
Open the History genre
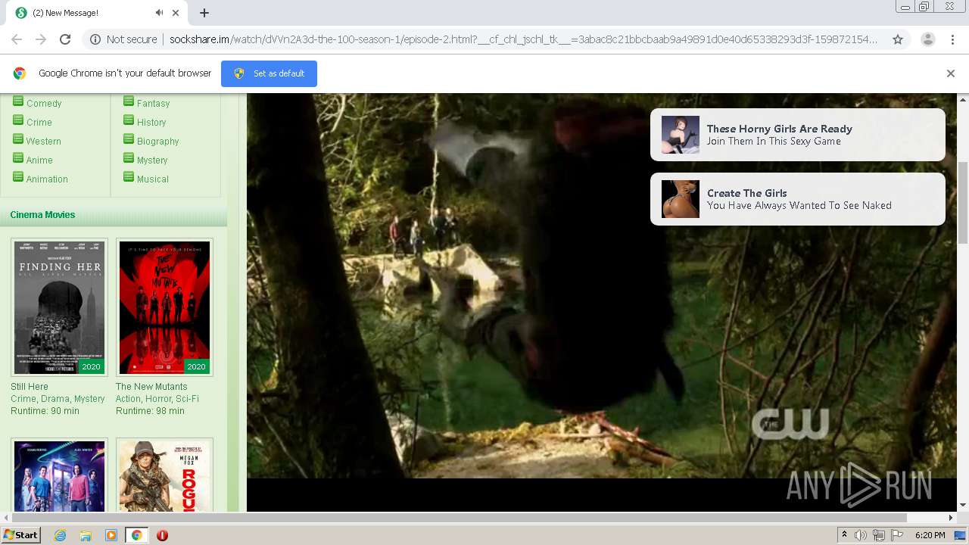151,122
